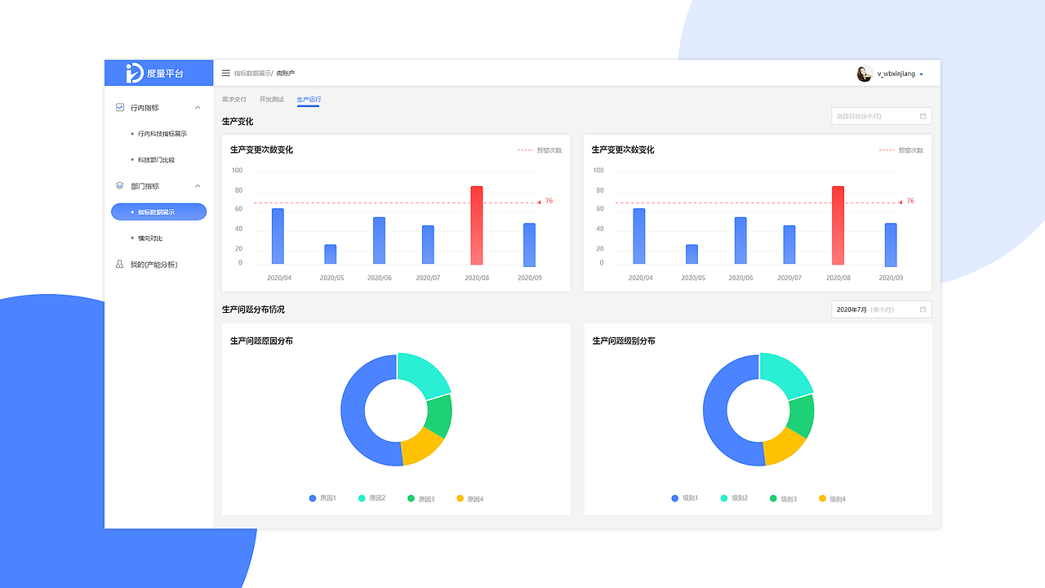Click the red 2020/08 bar in left chart
Image resolution: width=1045 pixels, height=588 pixels.
pos(477,225)
